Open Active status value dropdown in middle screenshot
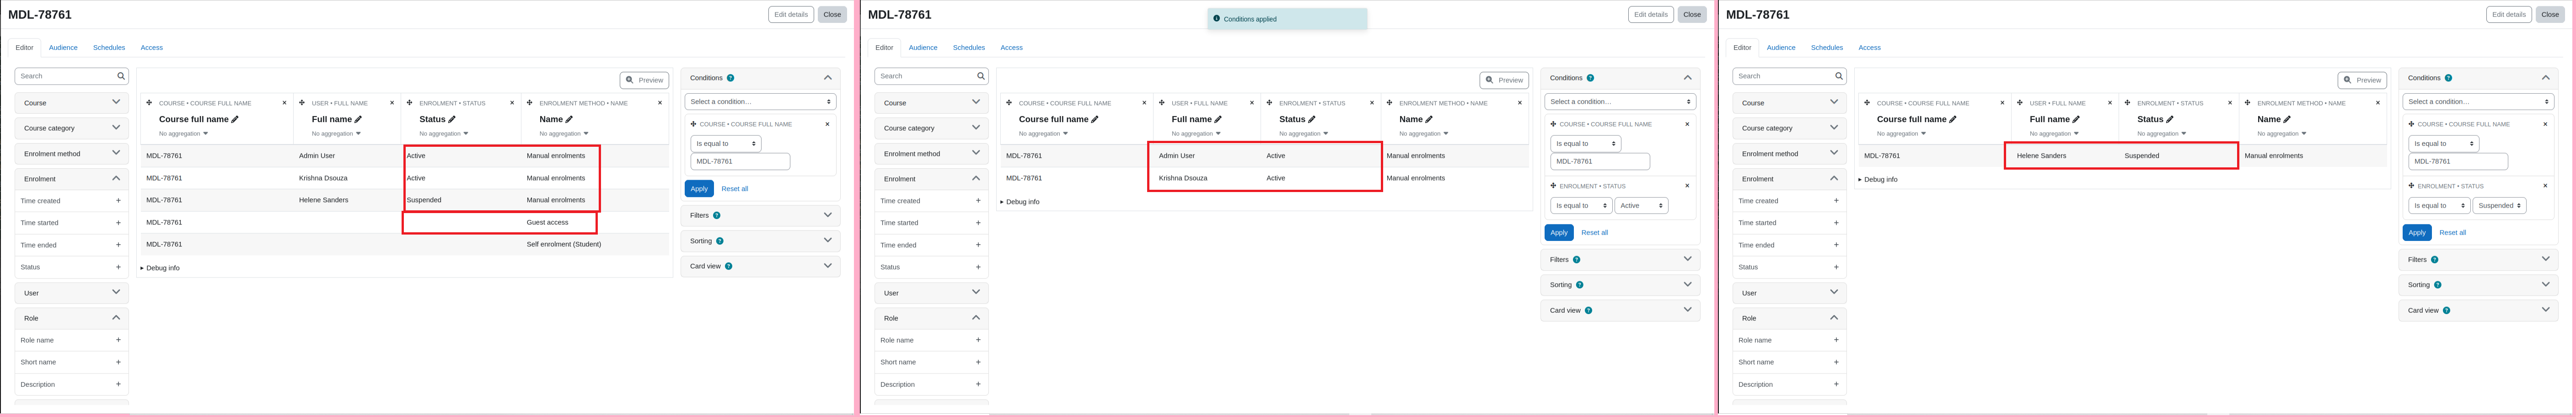This screenshot has width=2576, height=417. (1641, 206)
